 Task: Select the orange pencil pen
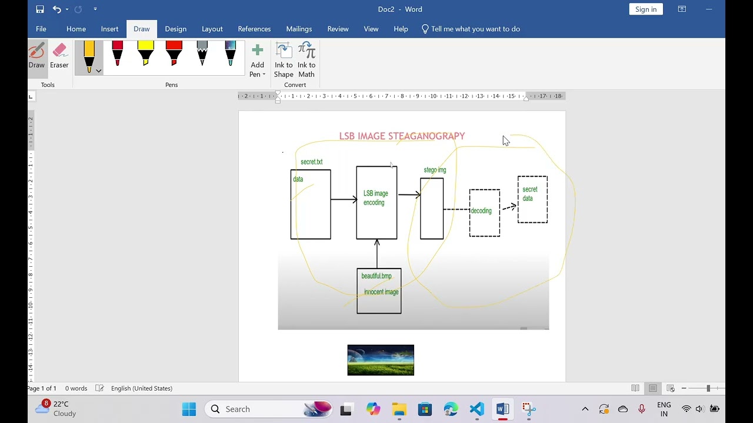[89, 57]
